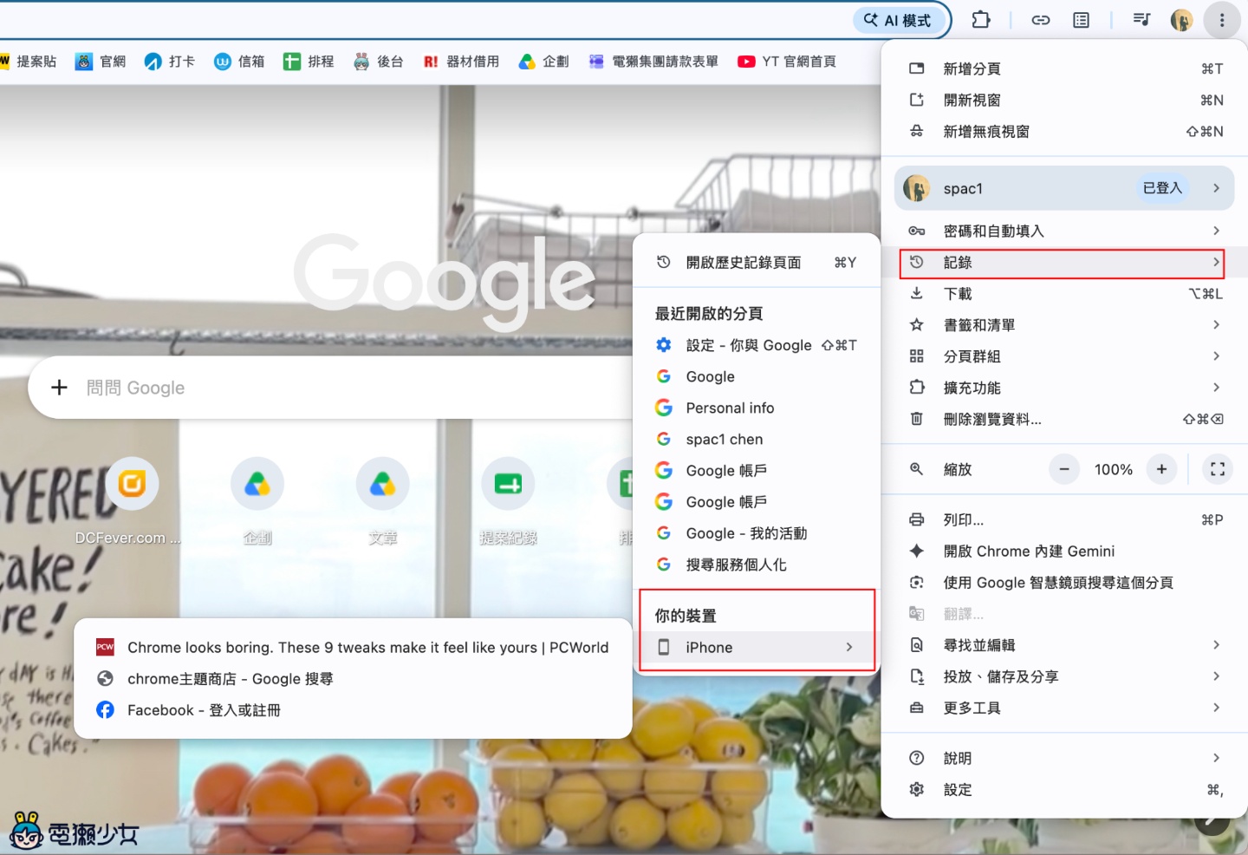This screenshot has width=1248, height=855.
Task: Reopen 設定 - 你與 Google tab
Action: coord(757,345)
